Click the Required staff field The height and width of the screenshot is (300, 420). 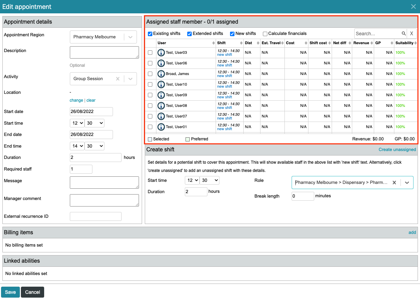click(81, 169)
